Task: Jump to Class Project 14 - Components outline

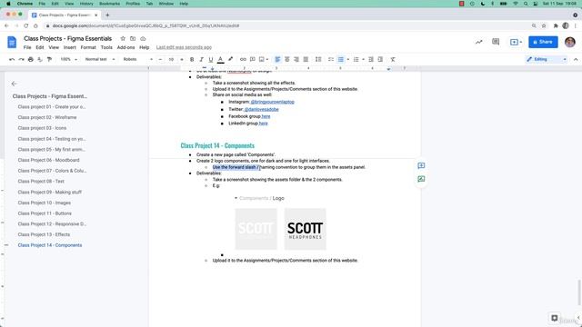Action: (50, 245)
